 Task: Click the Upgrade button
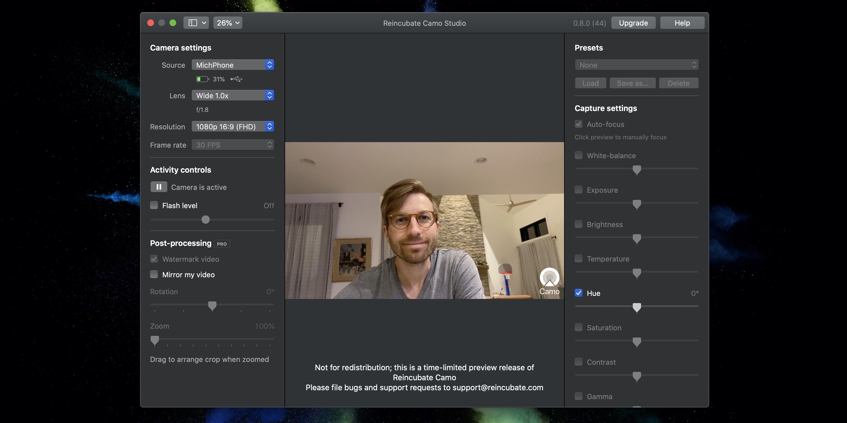634,23
